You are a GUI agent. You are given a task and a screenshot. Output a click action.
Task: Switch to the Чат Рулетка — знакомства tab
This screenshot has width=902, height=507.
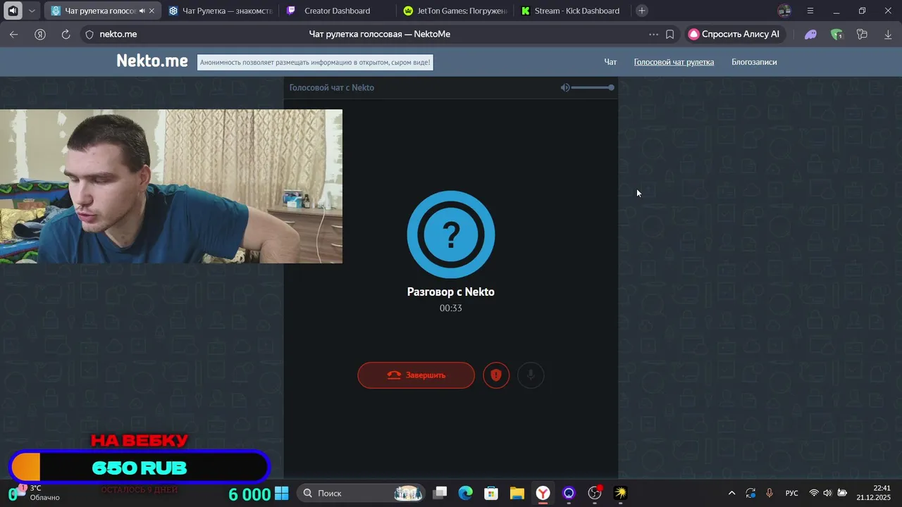[x=221, y=11]
